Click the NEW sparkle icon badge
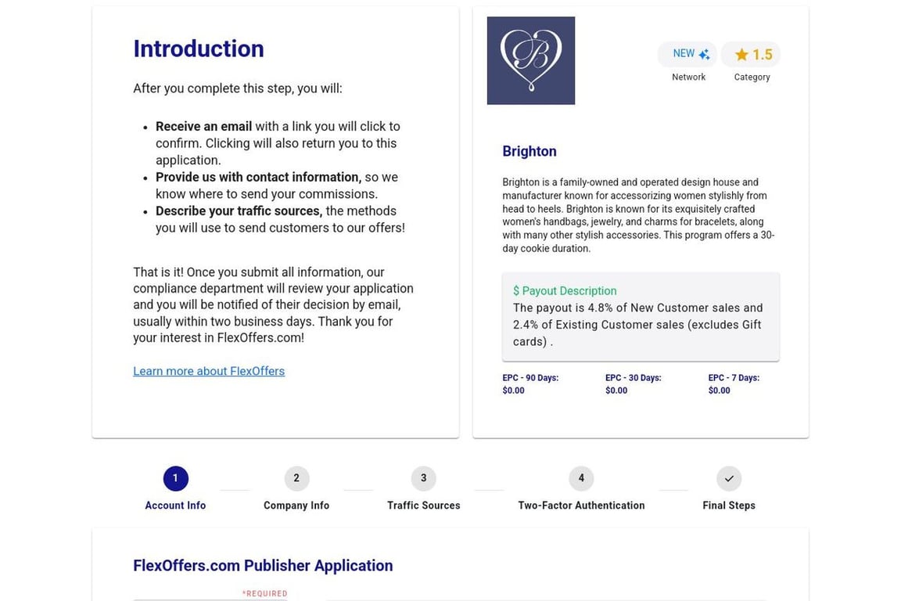The image size is (901, 601). pyautogui.click(x=687, y=54)
